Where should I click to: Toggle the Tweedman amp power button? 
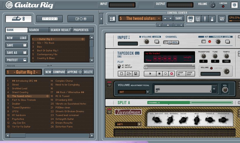coord(109,112)
